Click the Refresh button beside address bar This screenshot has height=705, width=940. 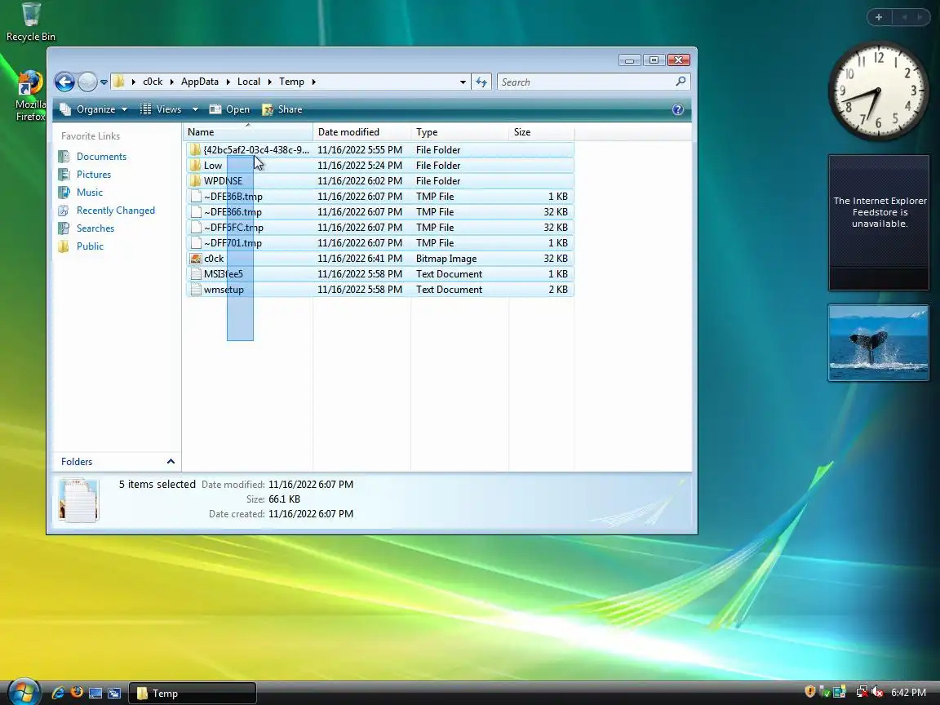click(x=481, y=82)
